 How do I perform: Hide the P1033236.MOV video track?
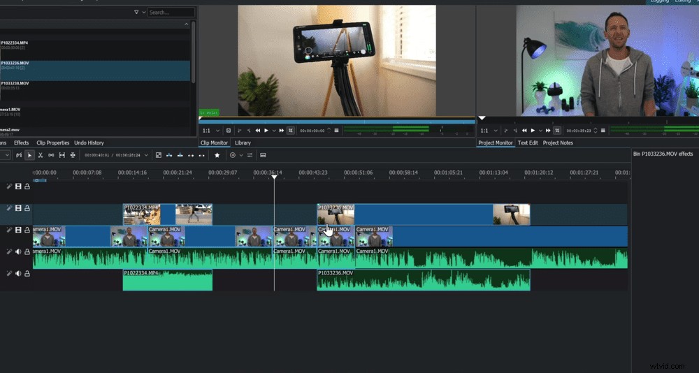click(18, 208)
